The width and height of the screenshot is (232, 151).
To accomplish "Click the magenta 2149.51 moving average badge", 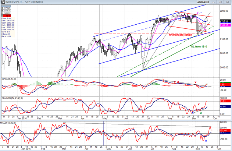I will 225,25.
